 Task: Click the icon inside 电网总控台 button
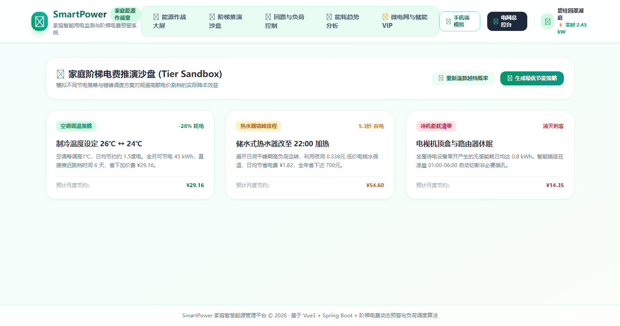(495, 21)
